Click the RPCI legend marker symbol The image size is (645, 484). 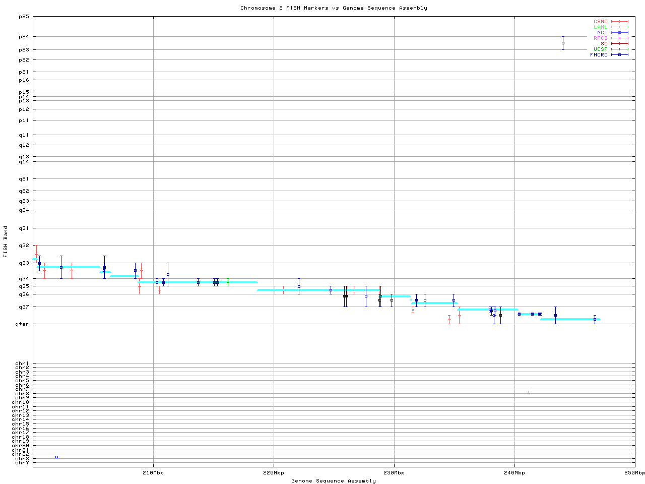pyautogui.click(x=619, y=38)
